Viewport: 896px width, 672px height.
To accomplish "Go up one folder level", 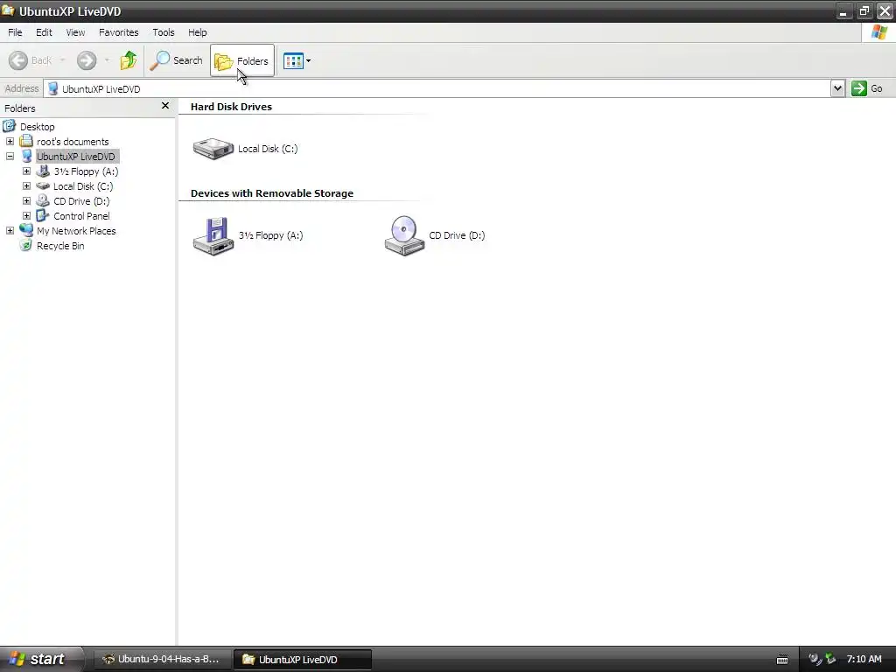I will (x=129, y=60).
